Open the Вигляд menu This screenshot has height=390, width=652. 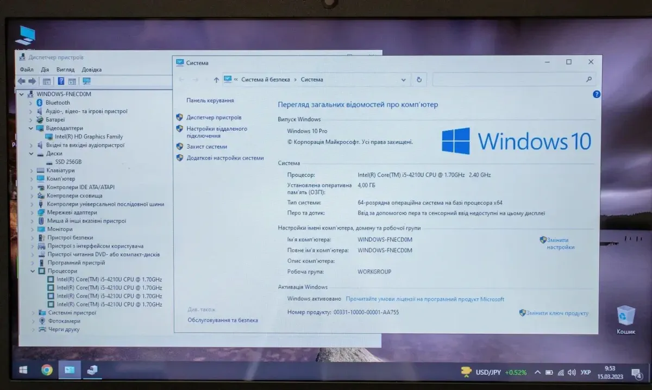coord(65,70)
